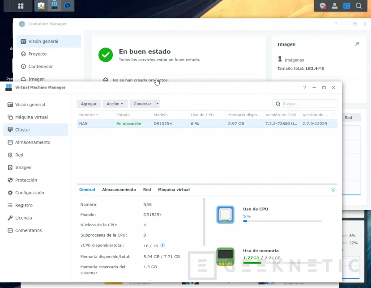Open the help question mark in Virtual Machine Manager
The height and width of the screenshot is (288, 371).
pyautogui.click(x=305, y=88)
